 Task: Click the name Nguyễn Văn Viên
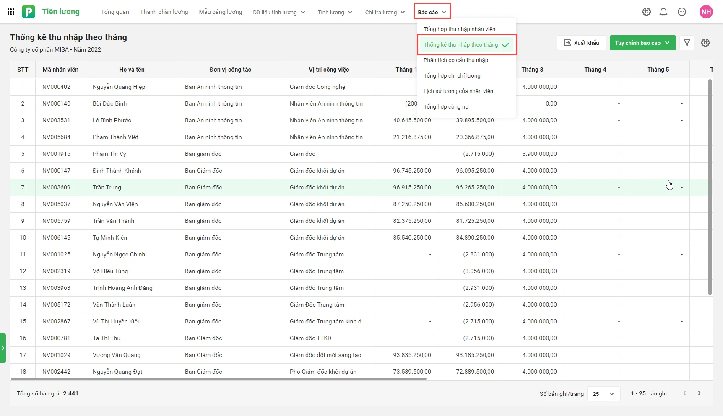pyautogui.click(x=115, y=204)
